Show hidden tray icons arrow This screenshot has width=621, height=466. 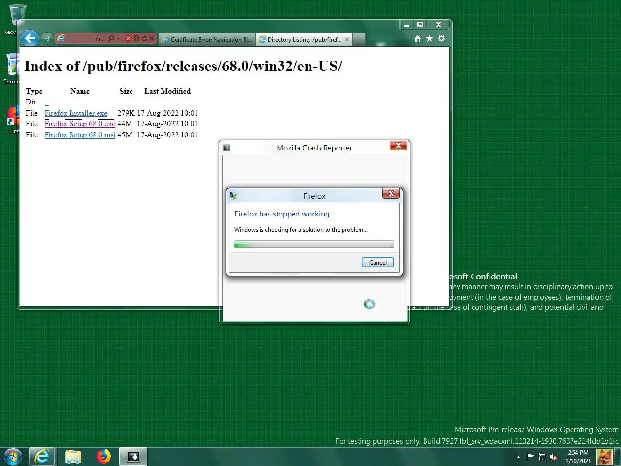(x=518, y=457)
